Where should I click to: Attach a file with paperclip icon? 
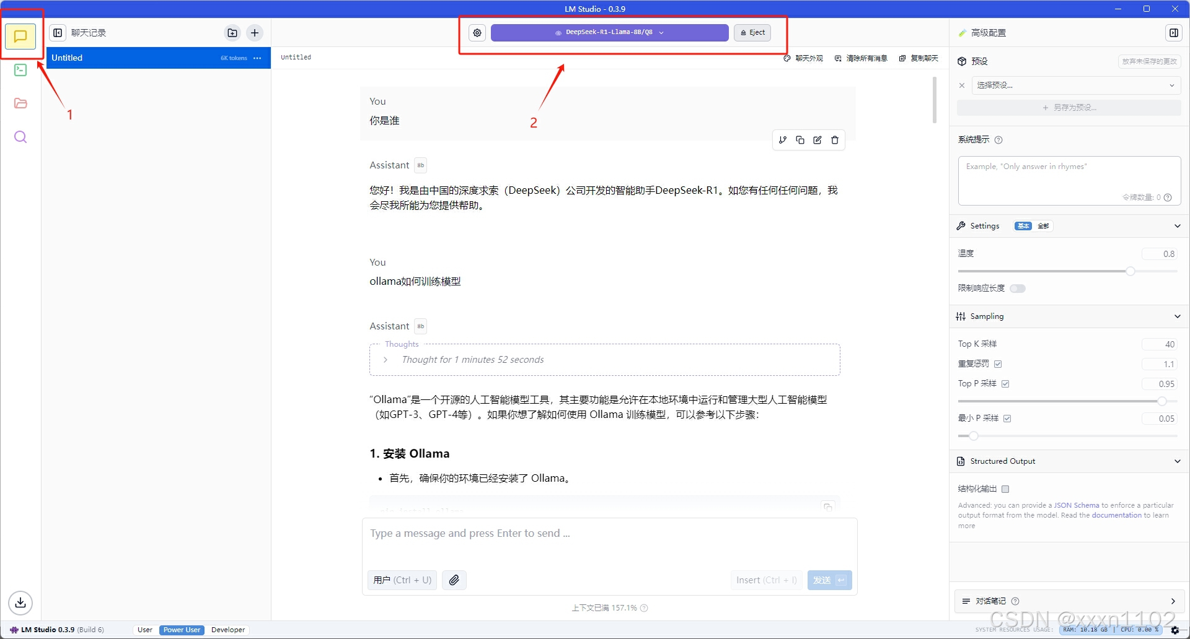(454, 580)
